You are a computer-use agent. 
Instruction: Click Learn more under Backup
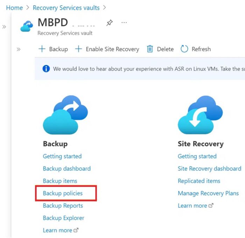coord(57,230)
